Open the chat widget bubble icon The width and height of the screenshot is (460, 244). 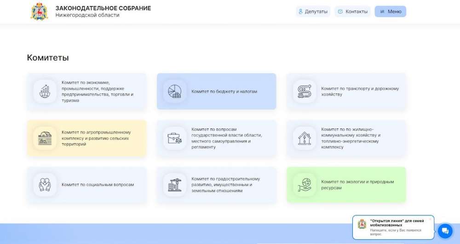coord(445,231)
